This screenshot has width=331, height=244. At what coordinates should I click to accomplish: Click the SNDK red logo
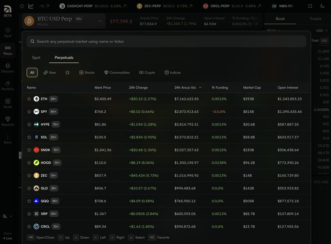pyautogui.click(x=37, y=150)
